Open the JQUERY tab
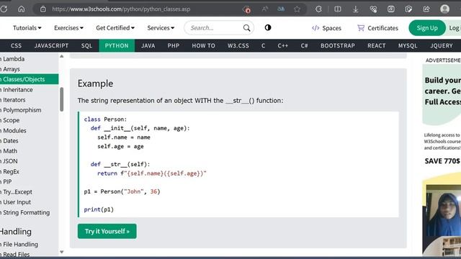The height and width of the screenshot is (259, 461). (442, 45)
